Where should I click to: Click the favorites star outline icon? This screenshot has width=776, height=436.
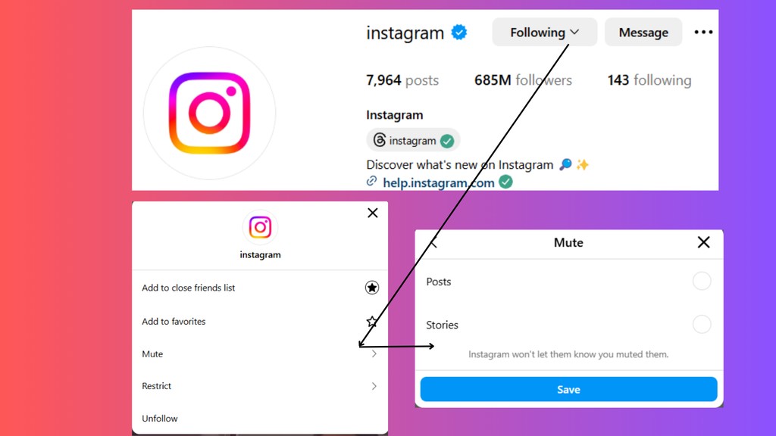[x=371, y=321]
